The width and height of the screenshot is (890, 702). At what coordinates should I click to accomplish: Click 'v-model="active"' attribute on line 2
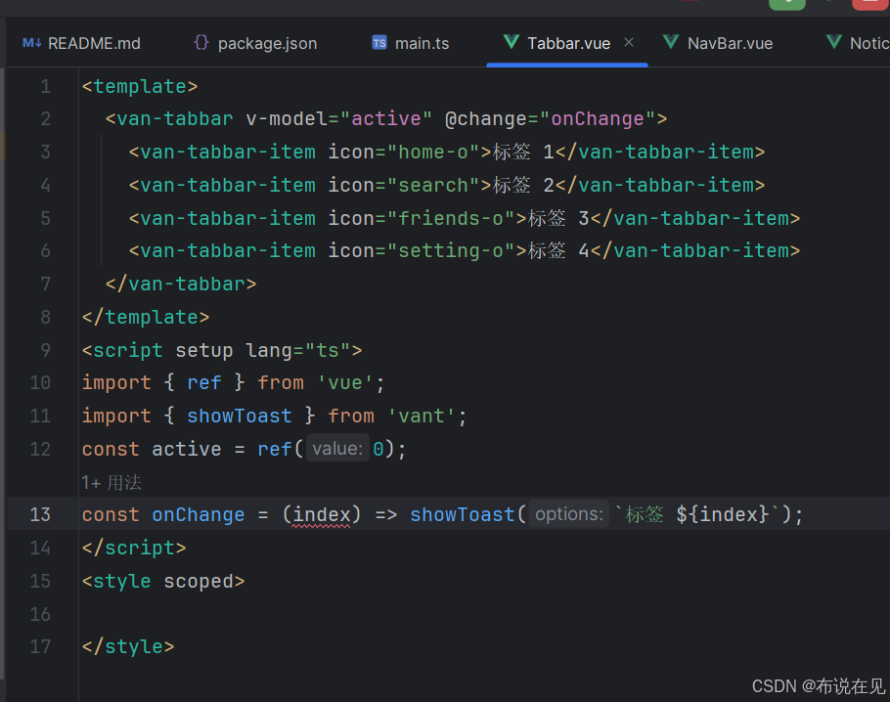pos(338,119)
